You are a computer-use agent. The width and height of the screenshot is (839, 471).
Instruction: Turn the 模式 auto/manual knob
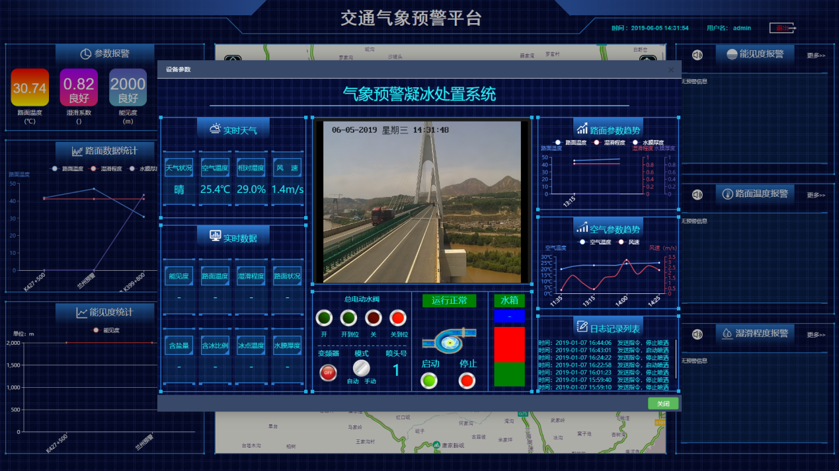[x=361, y=368]
